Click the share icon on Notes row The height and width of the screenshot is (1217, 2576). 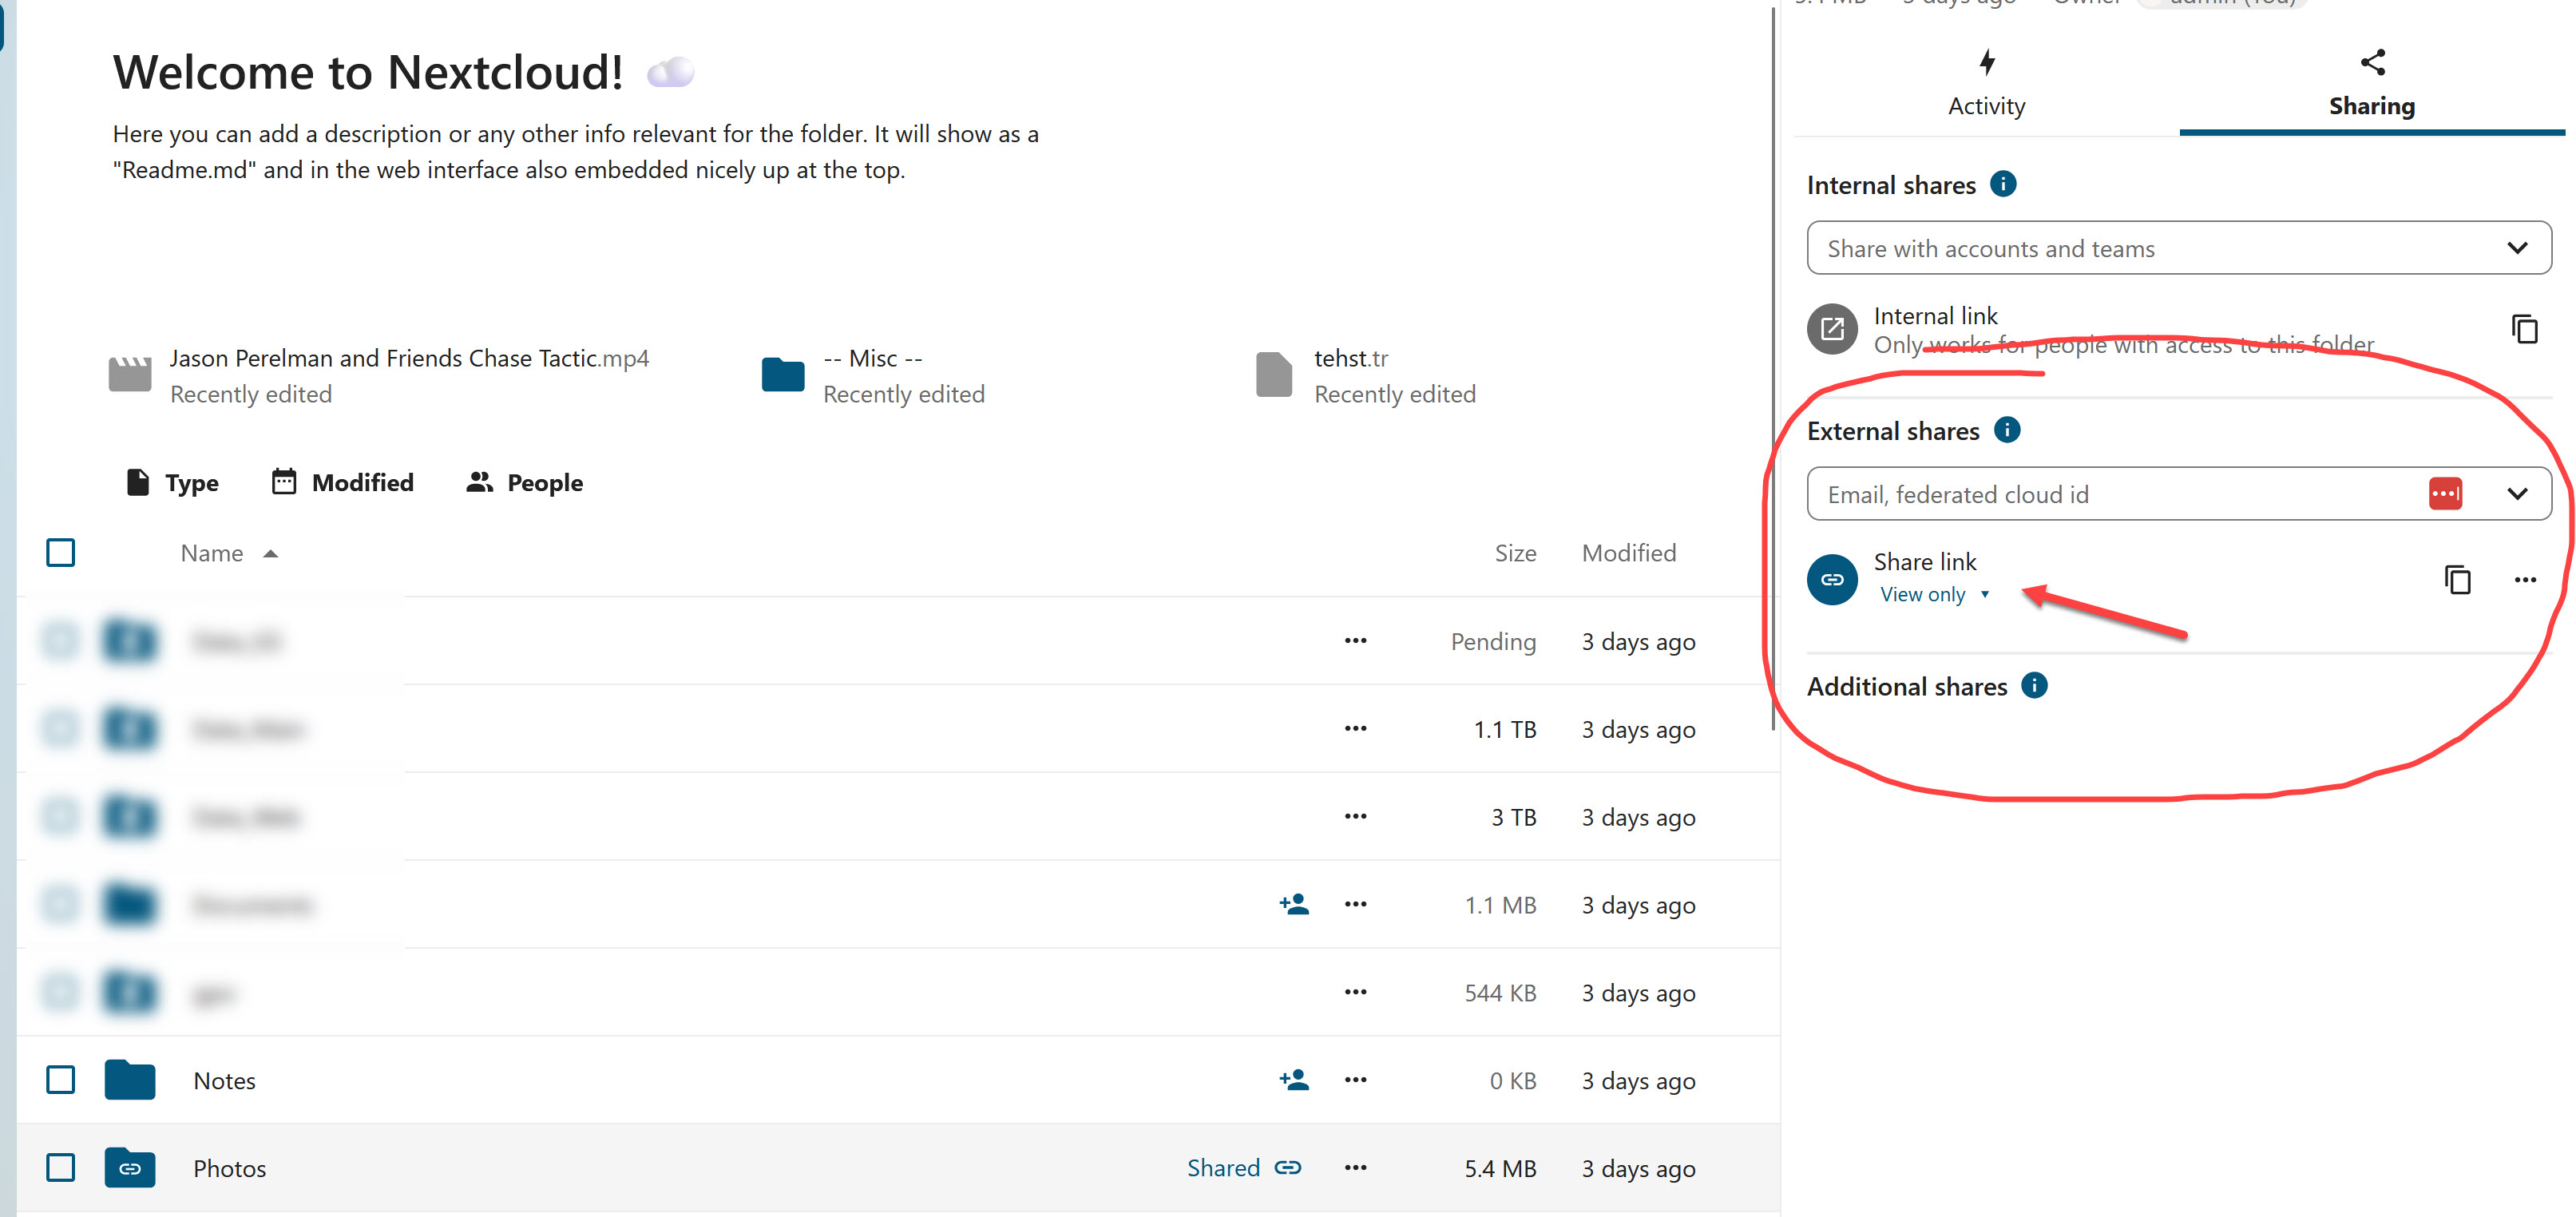(1293, 1080)
